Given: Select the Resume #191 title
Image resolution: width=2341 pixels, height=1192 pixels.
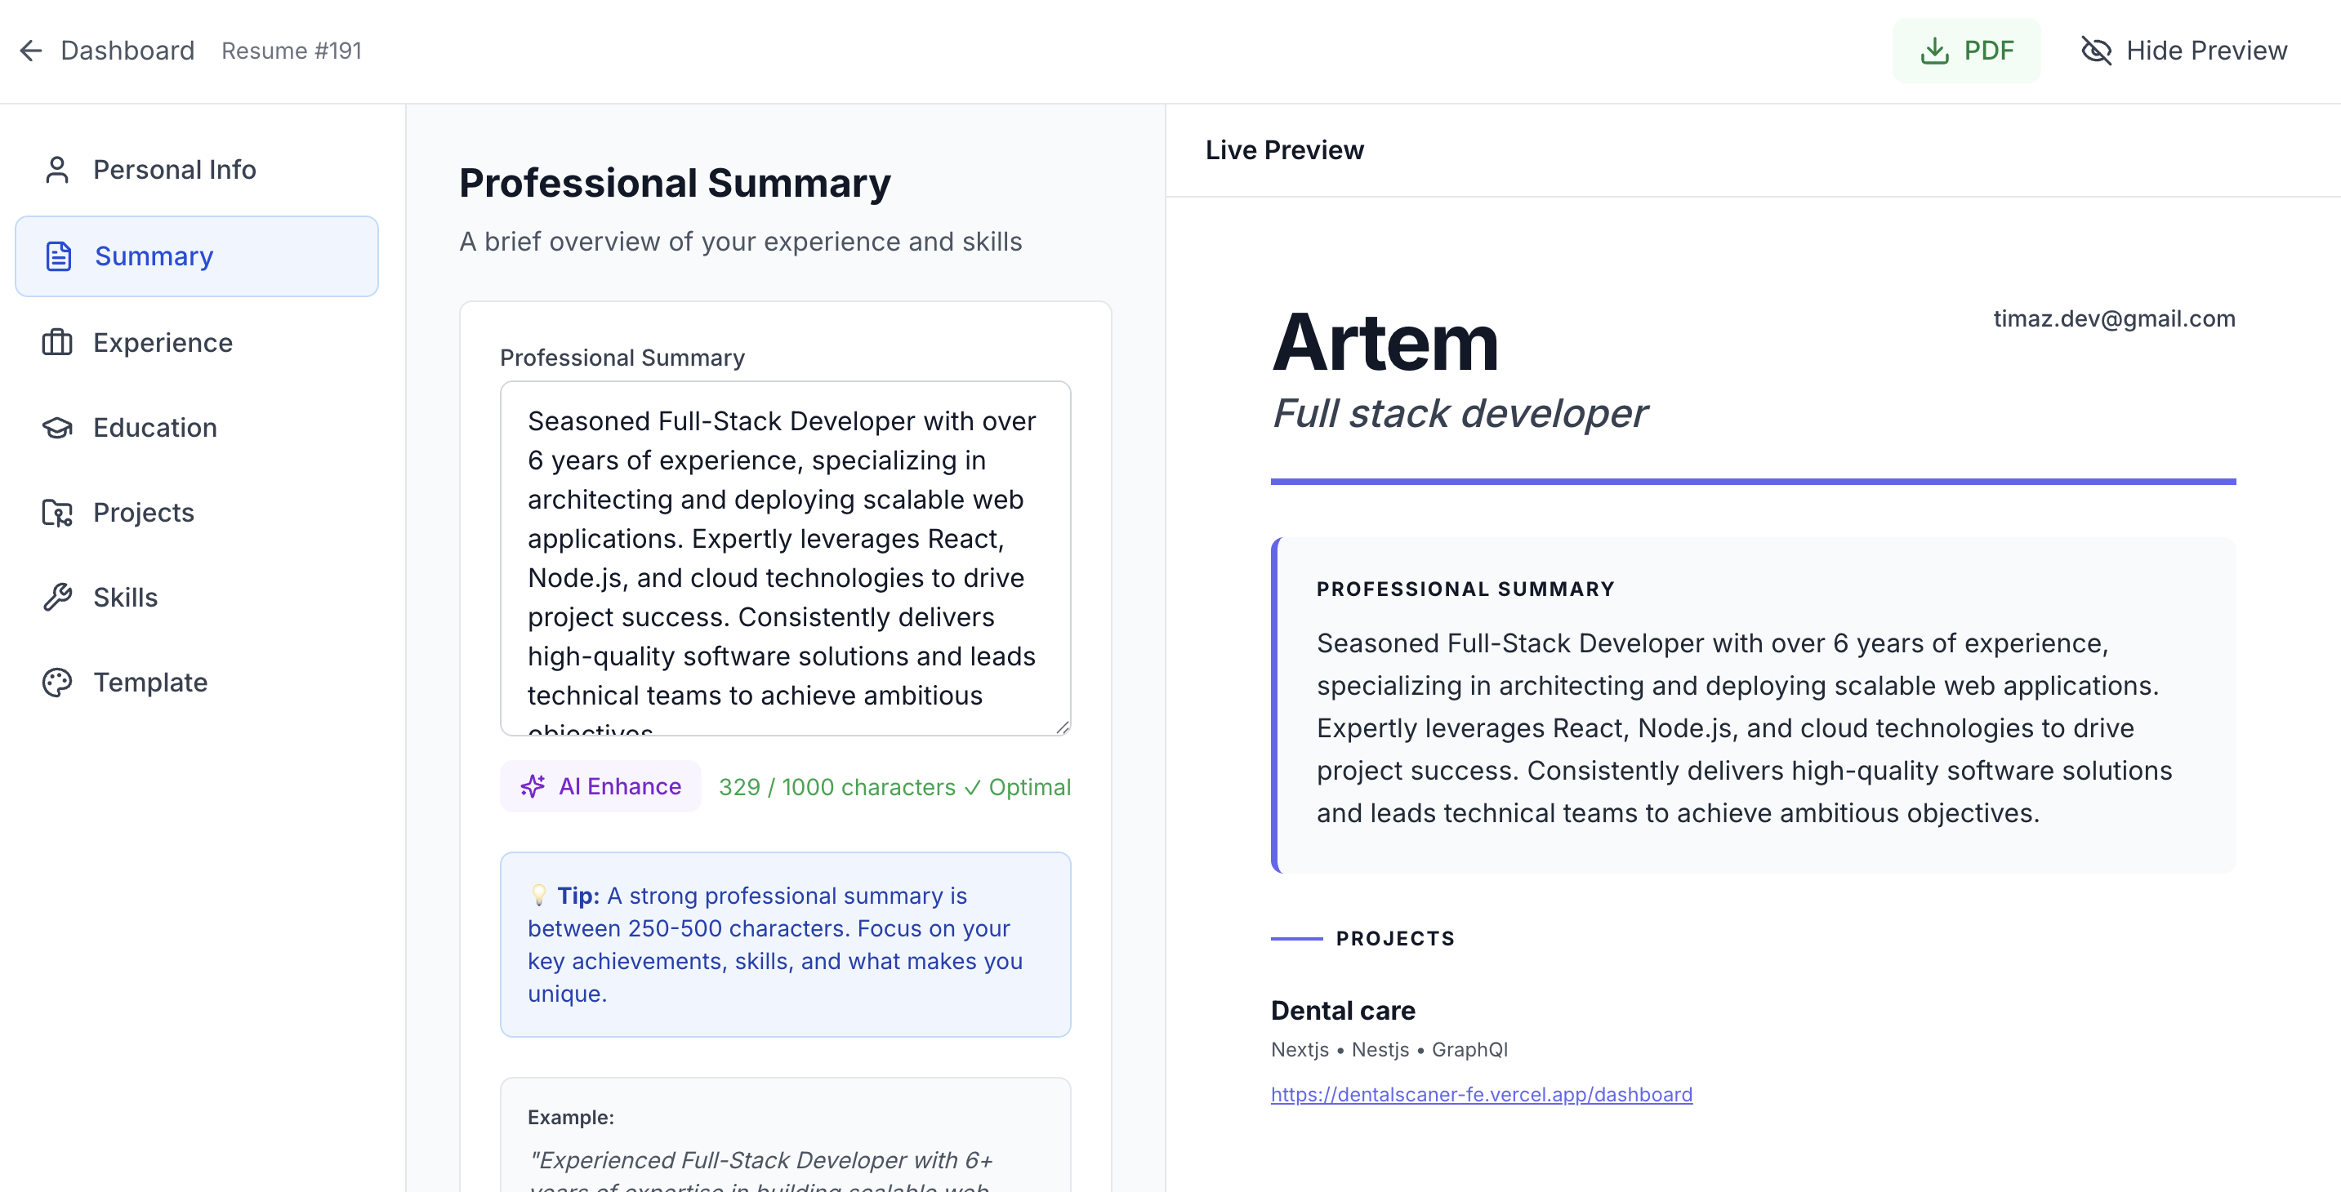Looking at the screenshot, I should [292, 50].
